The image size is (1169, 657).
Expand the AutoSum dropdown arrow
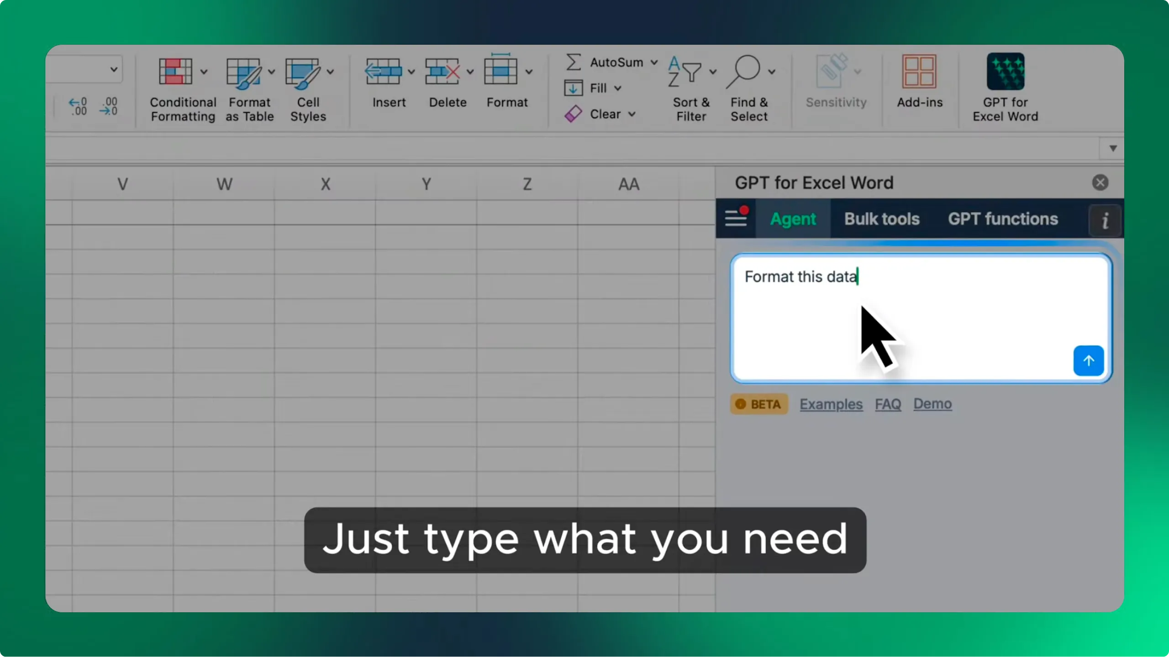(x=654, y=63)
